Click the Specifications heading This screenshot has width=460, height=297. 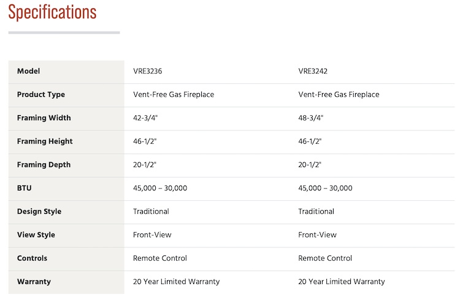(52, 12)
